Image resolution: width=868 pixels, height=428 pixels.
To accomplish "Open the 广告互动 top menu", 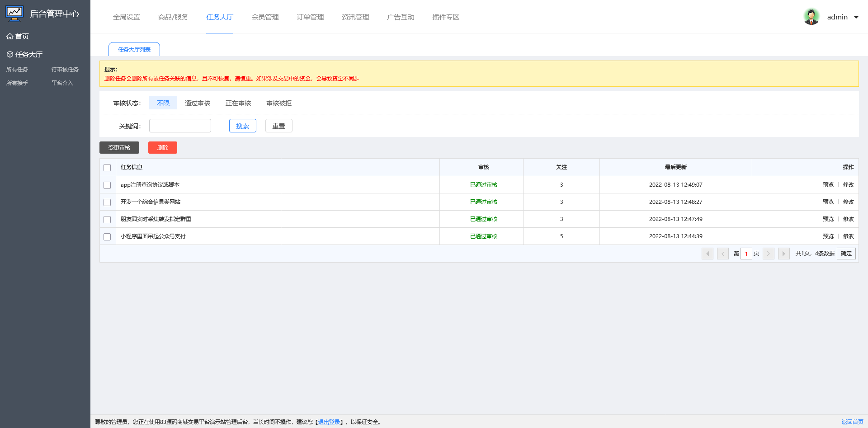I will point(401,17).
